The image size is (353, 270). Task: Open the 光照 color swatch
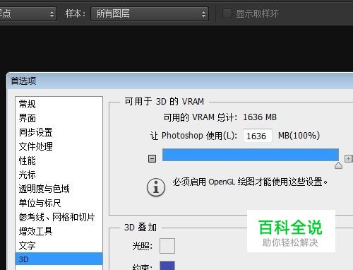167,246
